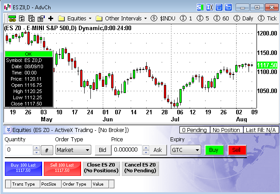
Task: Switch to the Tick interval
Action: tap(267, 18)
